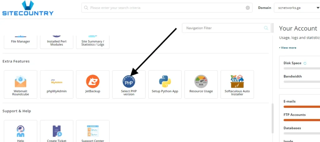Click the Databases label

[292, 128]
